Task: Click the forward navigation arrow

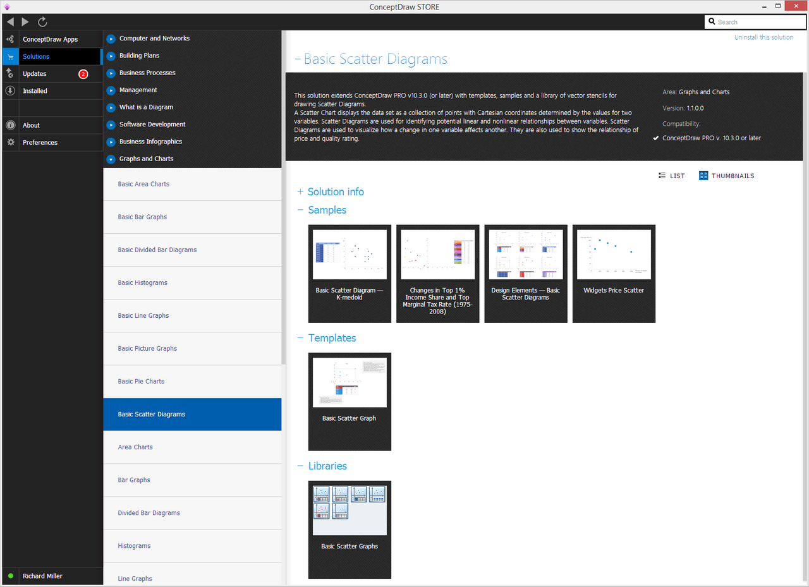Action: 25,22
